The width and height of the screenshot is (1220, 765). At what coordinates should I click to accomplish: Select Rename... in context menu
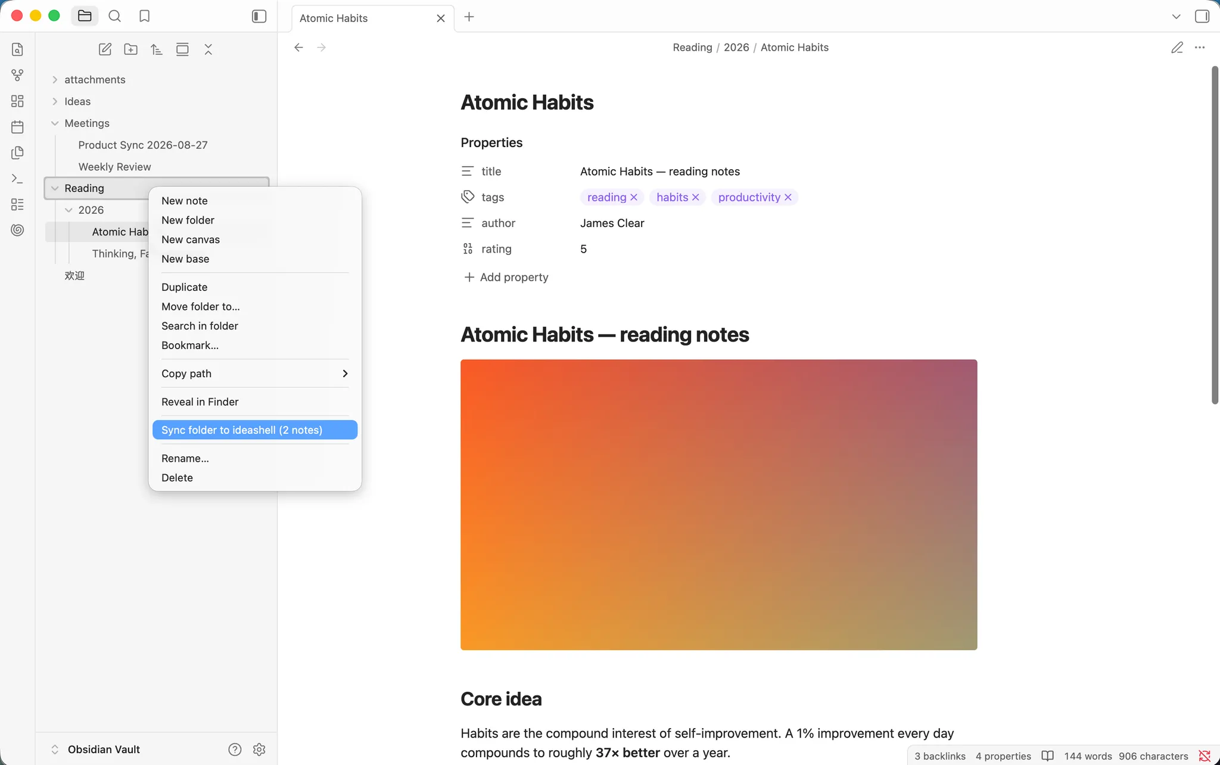pos(255,459)
